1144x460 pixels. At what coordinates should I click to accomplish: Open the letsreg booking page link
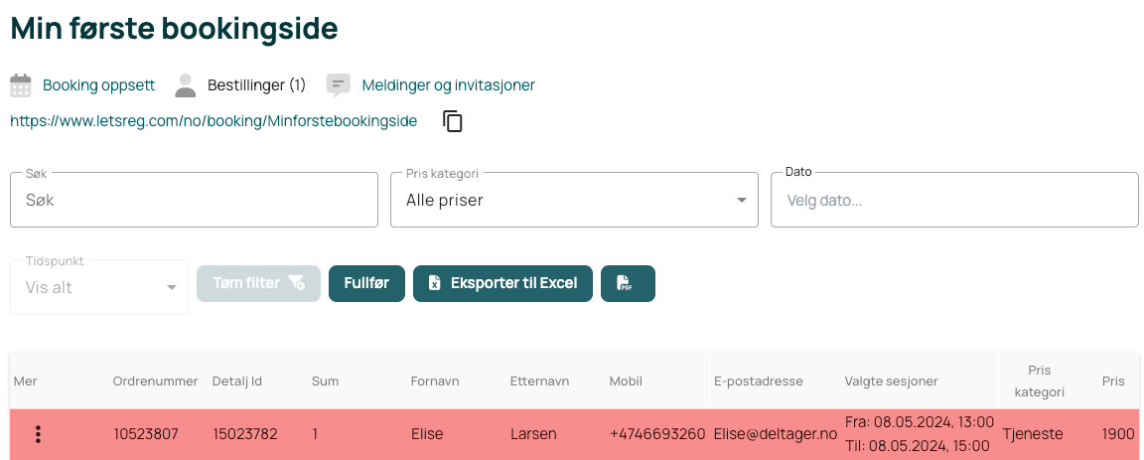[x=214, y=121]
